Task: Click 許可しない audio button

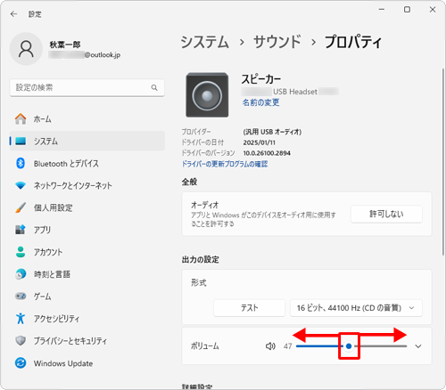Action: 386,214
